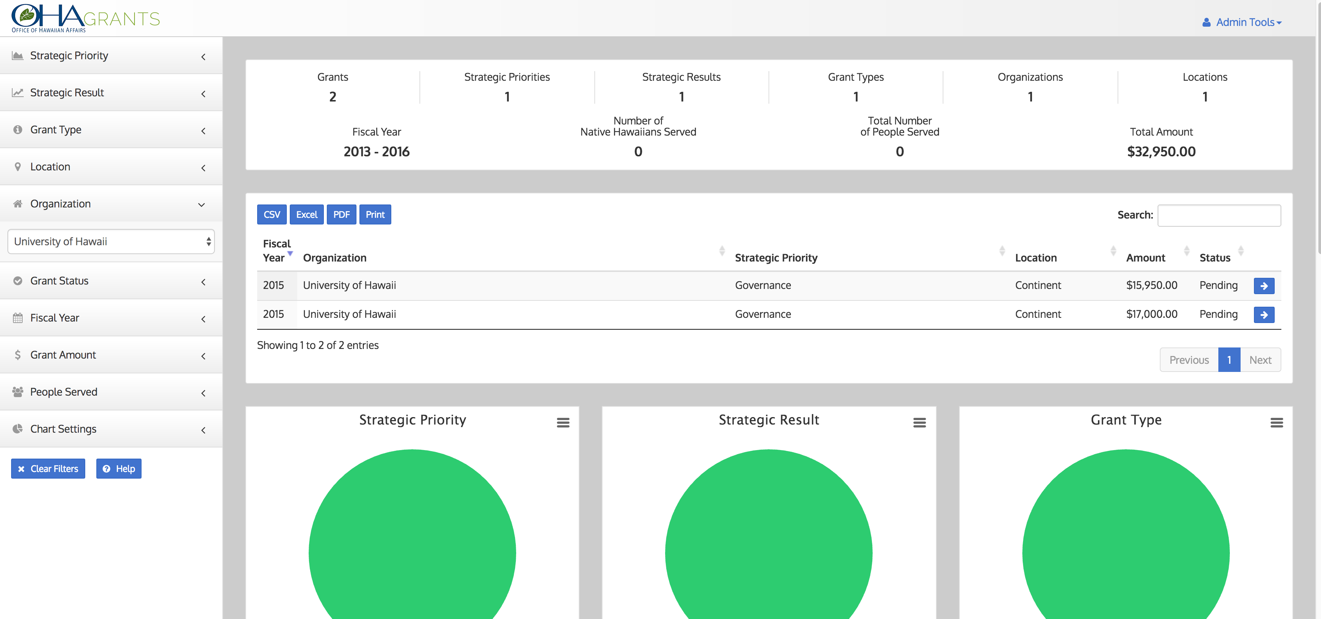This screenshot has height=619, width=1321.
Task: Click the Admin Tools user icon
Action: (x=1206, y=23)
